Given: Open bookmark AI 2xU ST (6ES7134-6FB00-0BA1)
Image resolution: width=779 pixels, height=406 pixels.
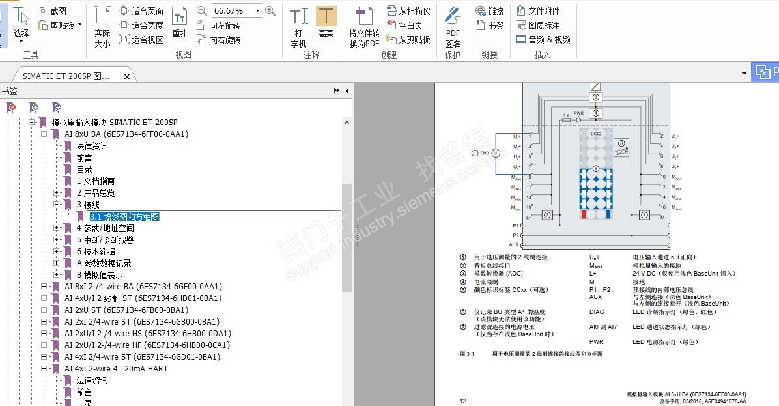Looking at the screenshot, I should tap(126, 310).
